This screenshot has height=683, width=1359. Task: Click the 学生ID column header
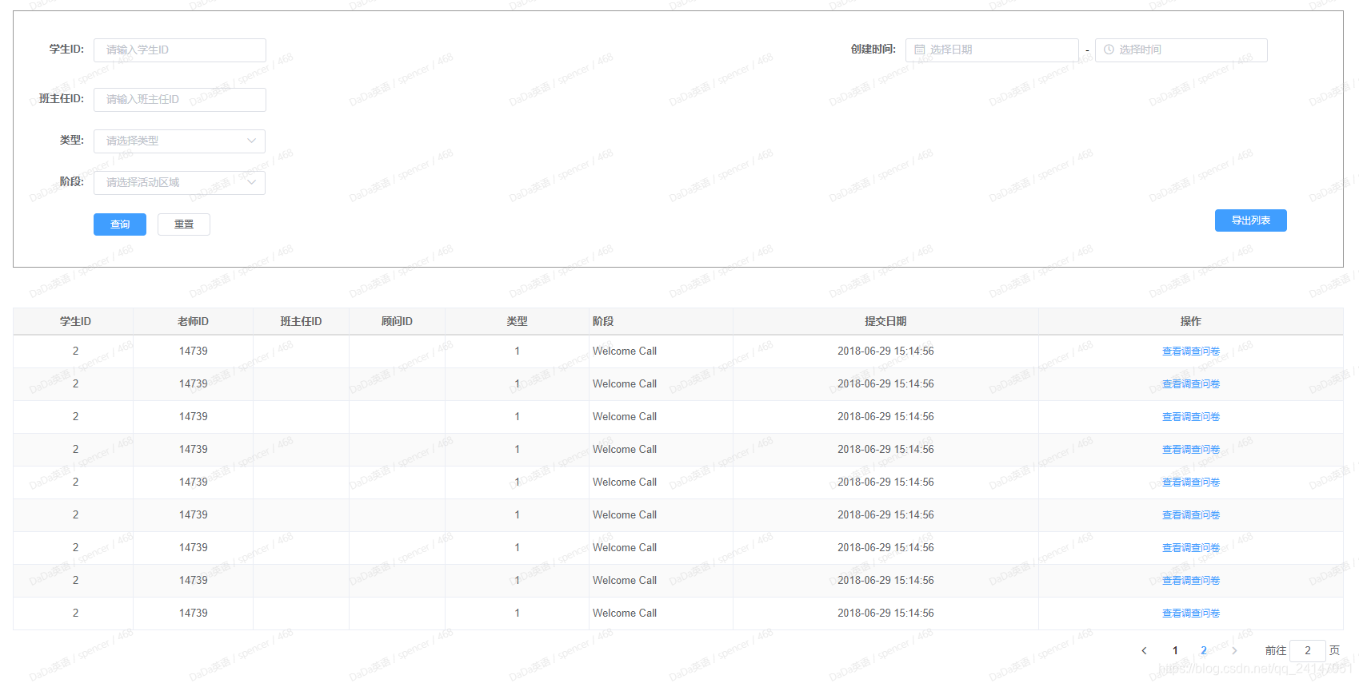(x=75, y=321)
